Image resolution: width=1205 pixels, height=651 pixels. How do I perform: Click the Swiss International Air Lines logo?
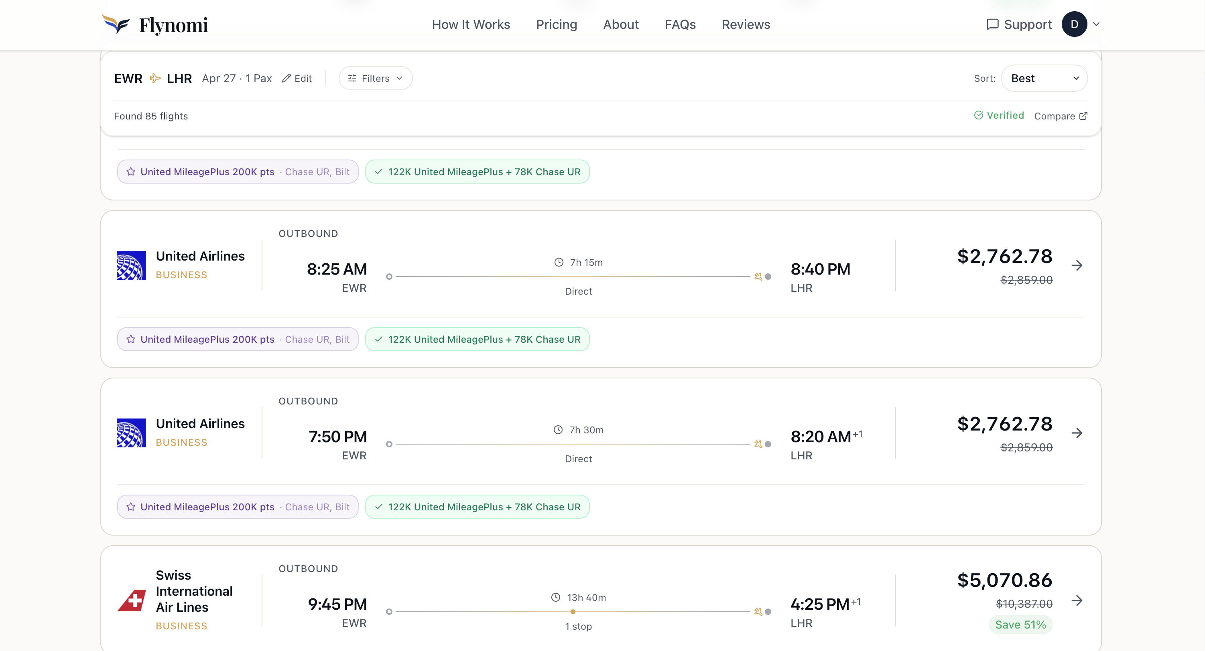(132, 600)
